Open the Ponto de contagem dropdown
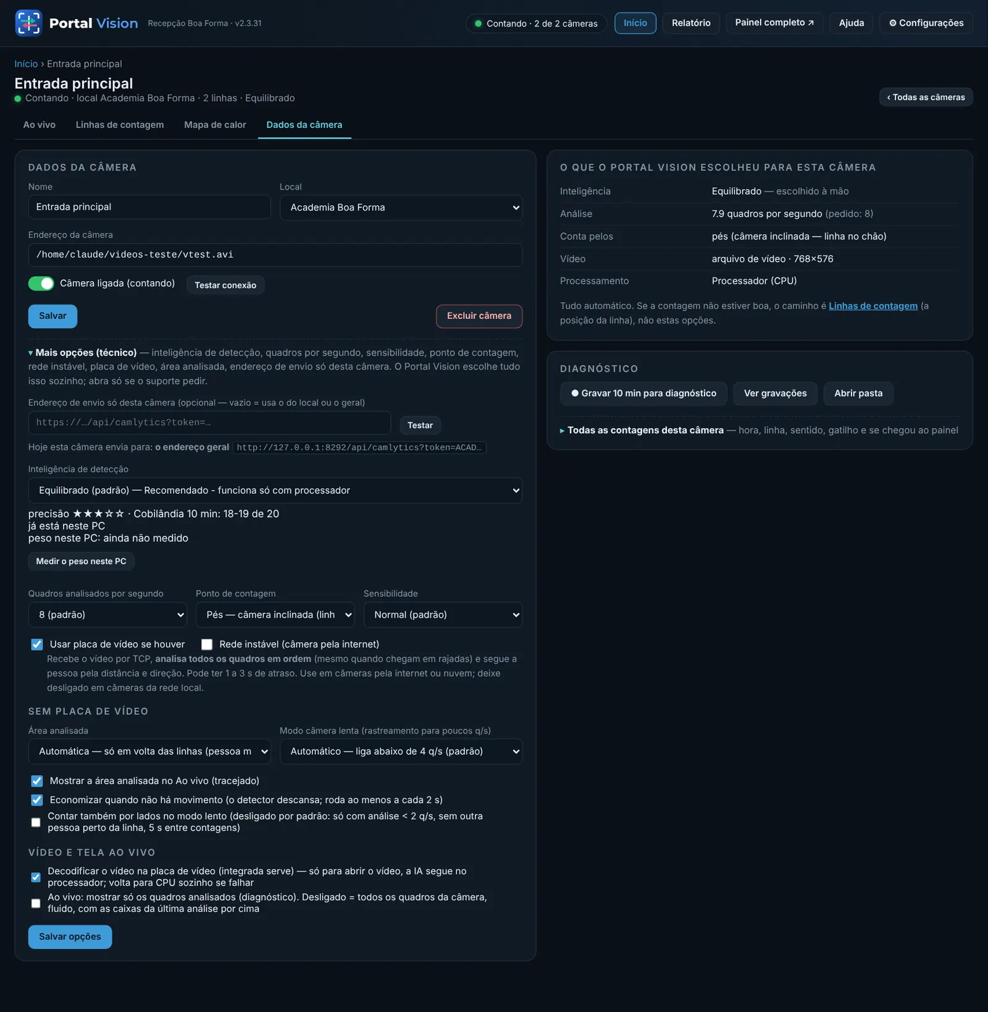Image resolution: width=988 pixels, height=1012 pixels. [x=275, y=615]
